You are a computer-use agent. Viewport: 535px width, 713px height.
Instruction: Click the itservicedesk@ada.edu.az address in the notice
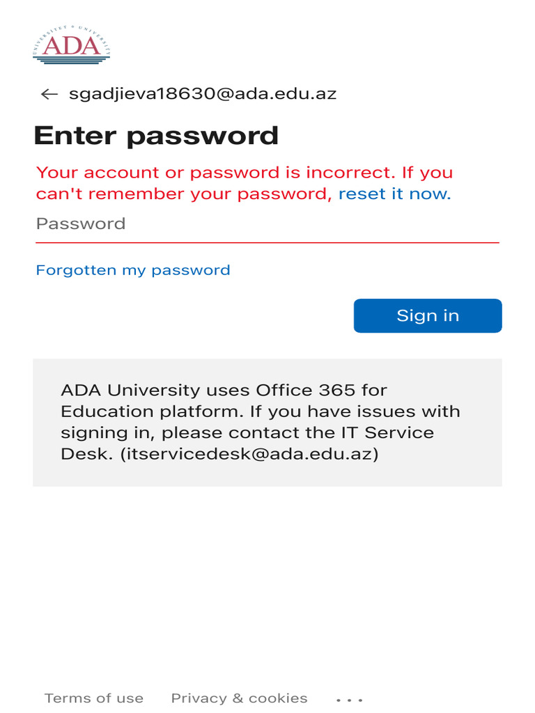pos(249,454)
